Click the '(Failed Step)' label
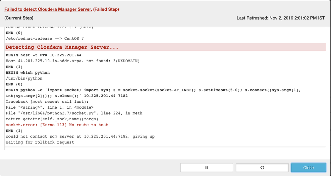Screen dimensions: 331x176 tap(106, 9)
